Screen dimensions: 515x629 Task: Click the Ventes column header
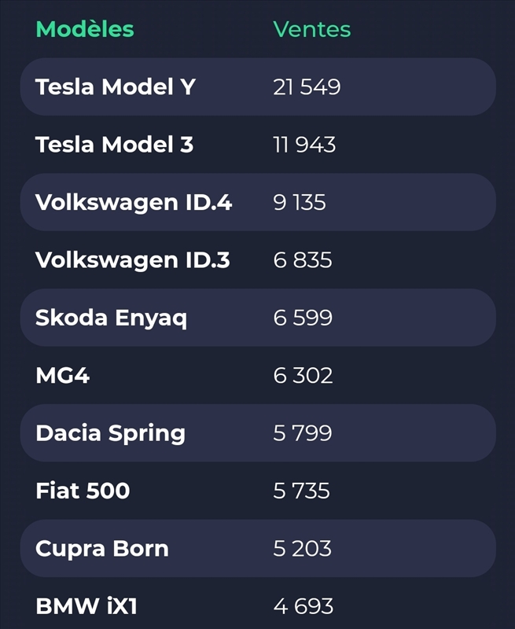[x=311, y=30]
